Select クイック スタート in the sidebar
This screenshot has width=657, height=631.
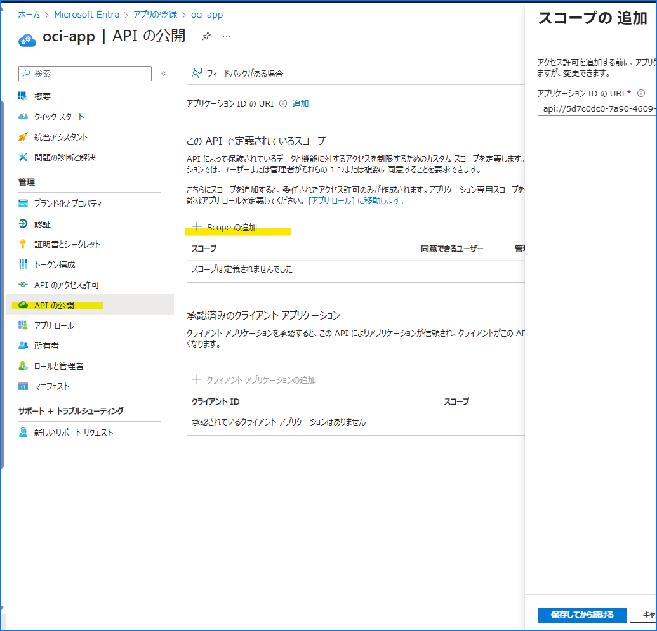tap(59, 117)
